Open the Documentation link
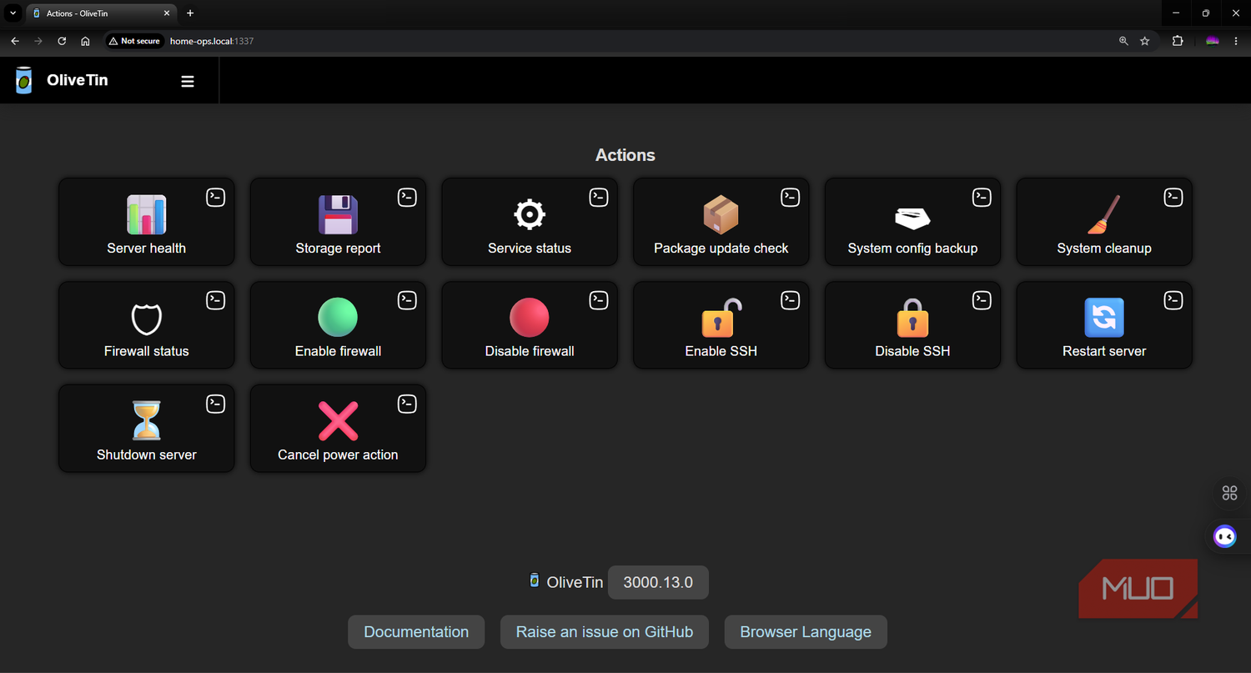 (416, 632)
